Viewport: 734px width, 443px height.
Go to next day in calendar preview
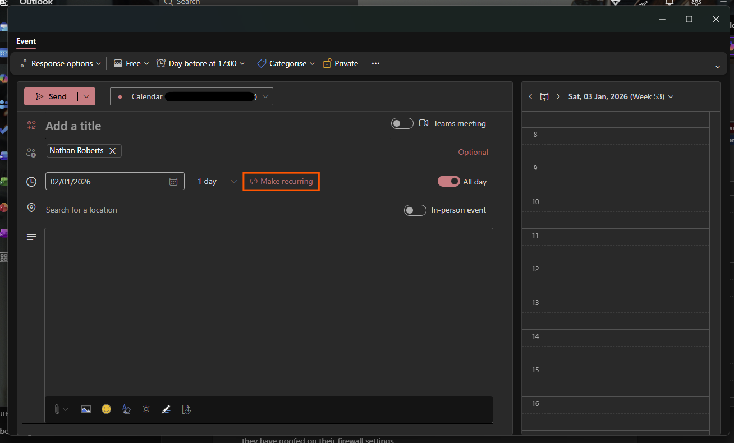pyautogui.click(x=558, y=96)
